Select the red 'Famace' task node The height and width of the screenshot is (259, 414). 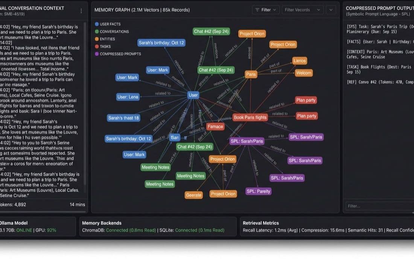tap(215, 127)
